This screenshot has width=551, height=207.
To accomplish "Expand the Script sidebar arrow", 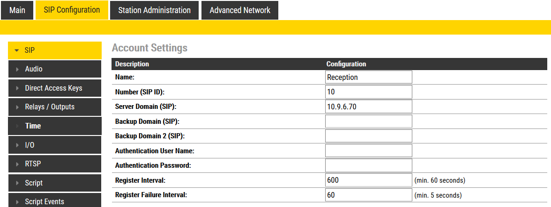I will pyautogui.click(x=17, y=183).
